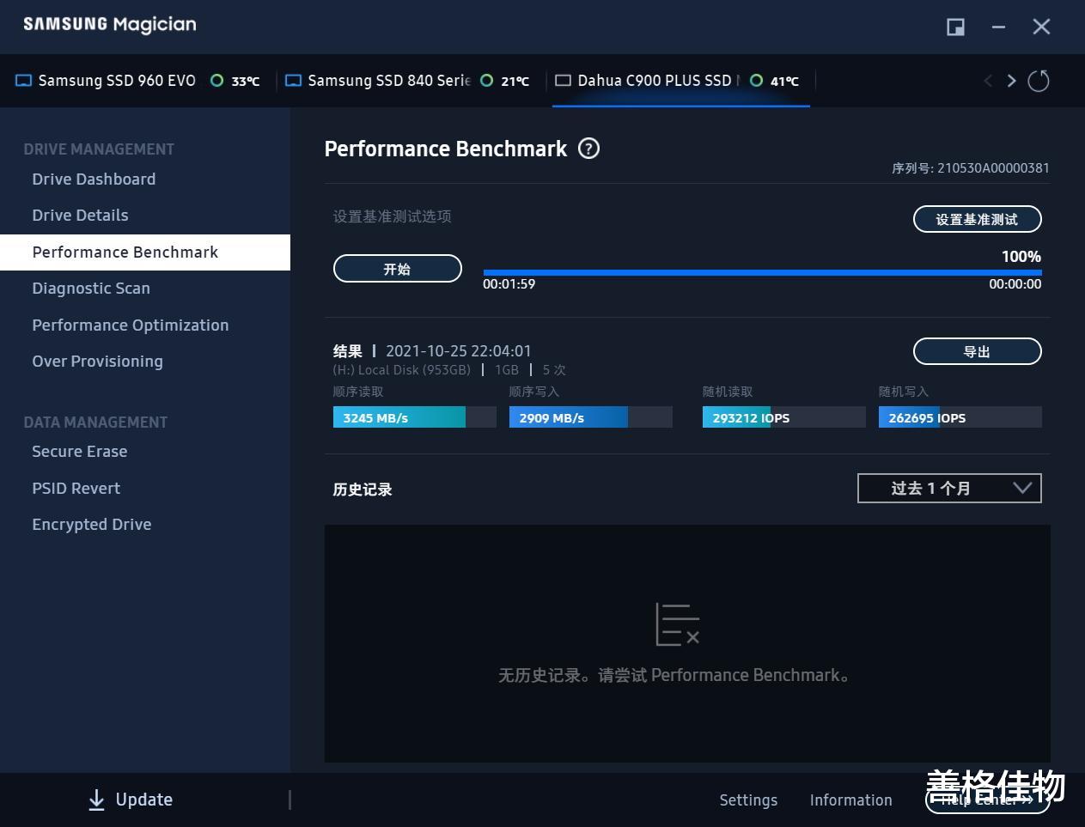Click the 100% progress value
Viewport: 1085px width, 827px height.
click(x=1021, y=257)
